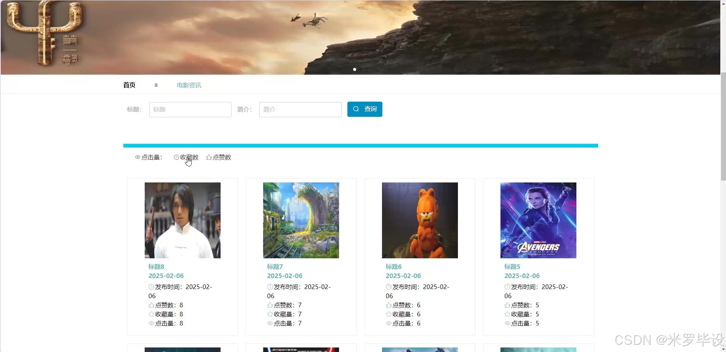726x352 pixels.
Task: Click the clock icon beside 收藏数 sort option
Action: coord(176,157)
